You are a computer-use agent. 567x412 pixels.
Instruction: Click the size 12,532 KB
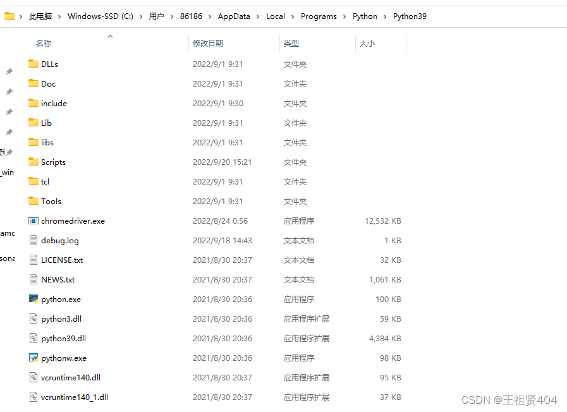tap(383, 221)
